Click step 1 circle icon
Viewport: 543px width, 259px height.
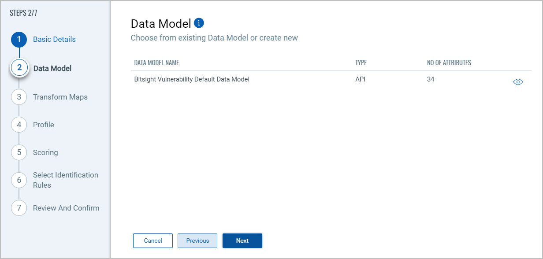click(19, 39)
